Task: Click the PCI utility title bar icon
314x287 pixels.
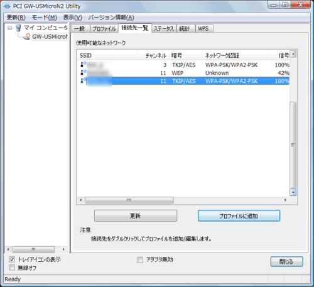Action: 7,6
